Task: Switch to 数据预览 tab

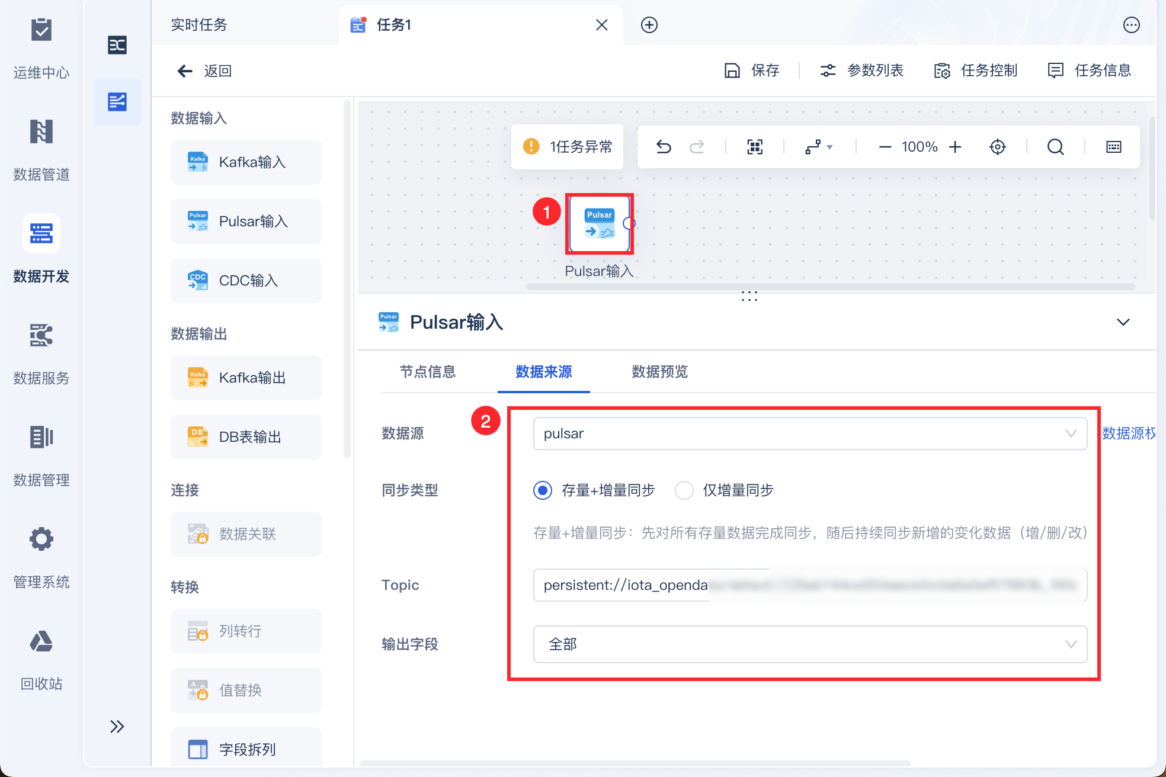Action: pyautogui.click(x=659, y=372)
